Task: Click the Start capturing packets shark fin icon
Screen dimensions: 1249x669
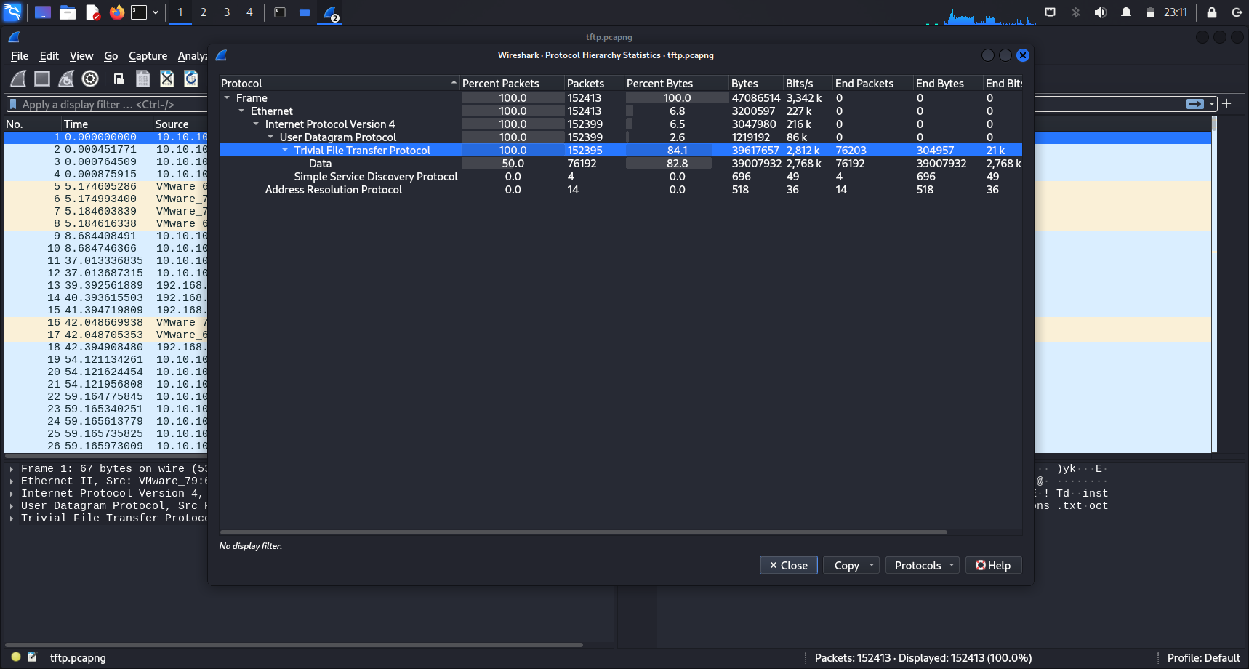Action: coord(18,79)
